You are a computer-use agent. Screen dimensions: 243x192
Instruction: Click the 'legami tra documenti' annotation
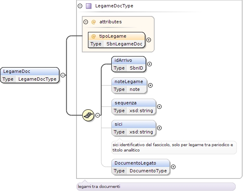point(156,186)
